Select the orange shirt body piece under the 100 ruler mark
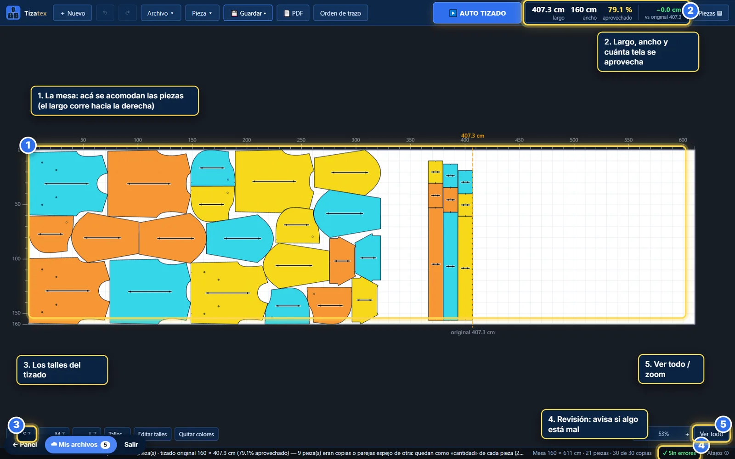The image size is (735, 459). click(x=148, y=183)
